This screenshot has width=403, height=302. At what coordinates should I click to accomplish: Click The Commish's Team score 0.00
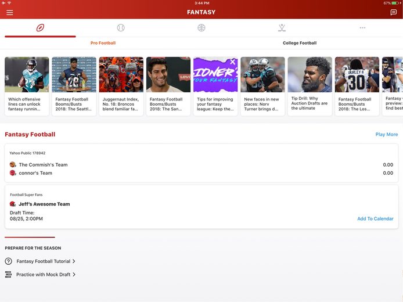[x=388, y=165]
